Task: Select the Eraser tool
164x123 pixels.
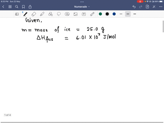Action: point(34,14)
